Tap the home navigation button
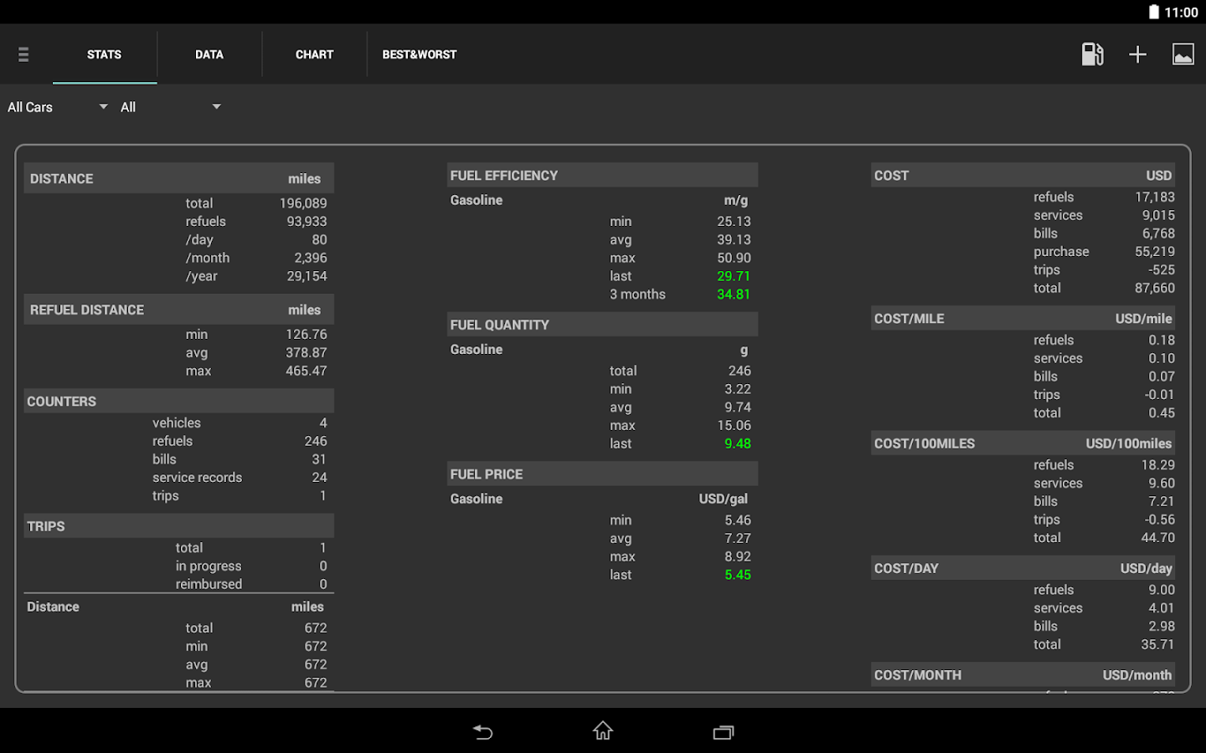The width and height of the screenshot is (1206, 753). click(x=602, y=731)
